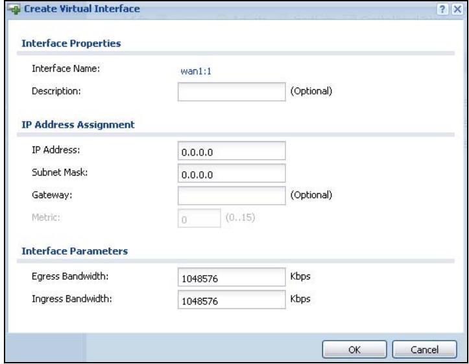469x364 pixels.
Task: Click (Optional) hint beside Gateway field
Action: 311,195
